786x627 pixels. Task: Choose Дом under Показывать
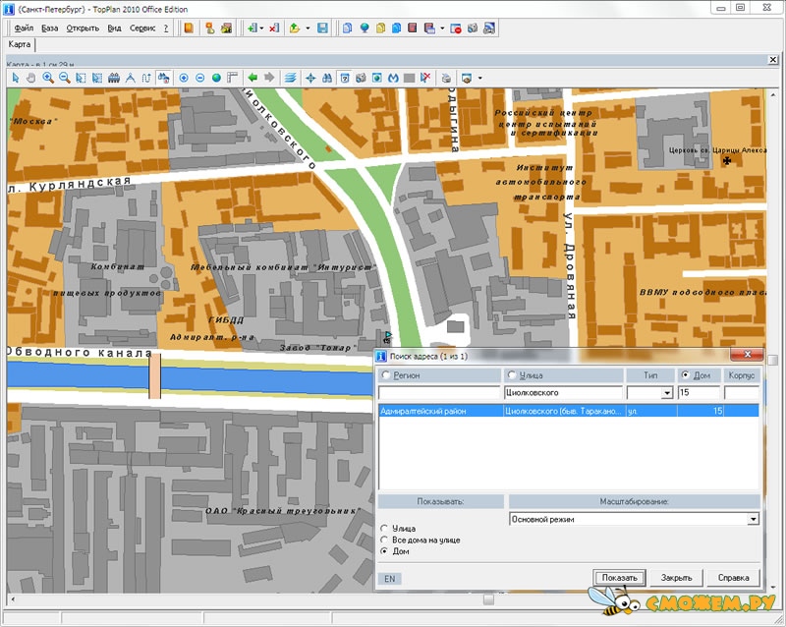pos(384,551)
